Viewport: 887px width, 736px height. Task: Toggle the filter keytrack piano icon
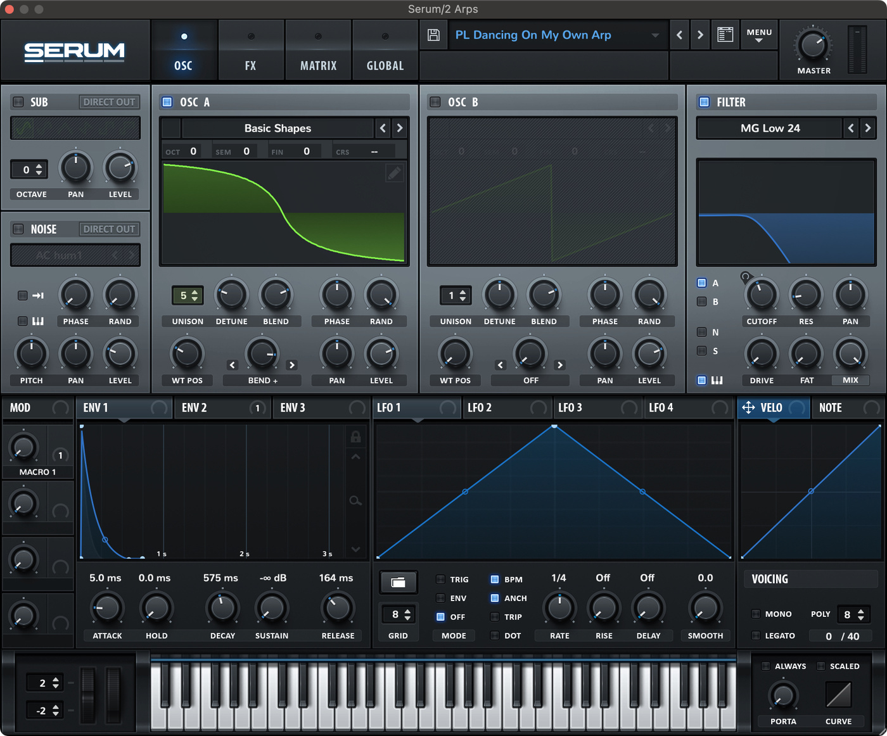[717, 380]
